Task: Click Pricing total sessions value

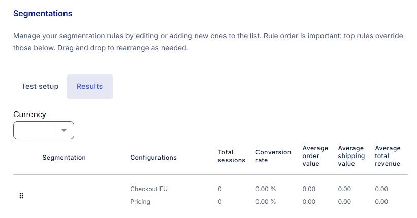Action: (219, 202)
